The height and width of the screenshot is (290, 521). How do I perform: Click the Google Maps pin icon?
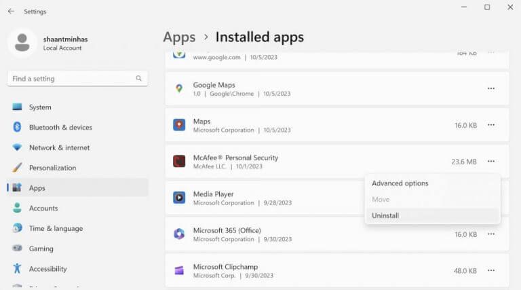tap(179, 88)
